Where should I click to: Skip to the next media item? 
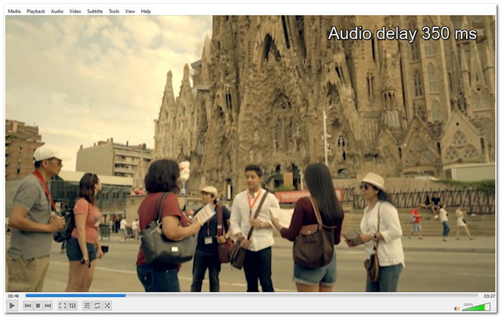[48, 305]
